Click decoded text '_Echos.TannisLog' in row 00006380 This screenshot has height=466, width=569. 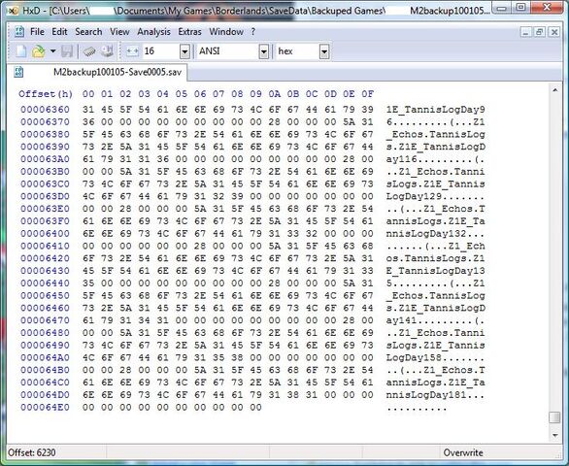[435, 134]
